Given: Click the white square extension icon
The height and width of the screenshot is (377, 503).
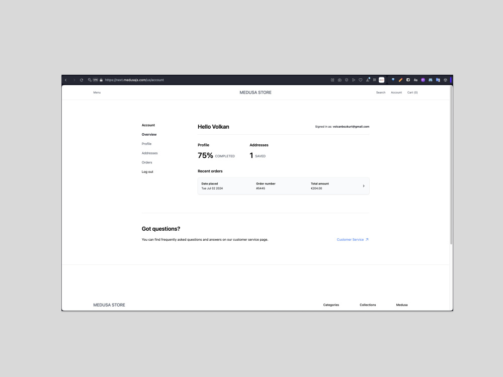Looking at the screenshot, I should pos(381,80).
